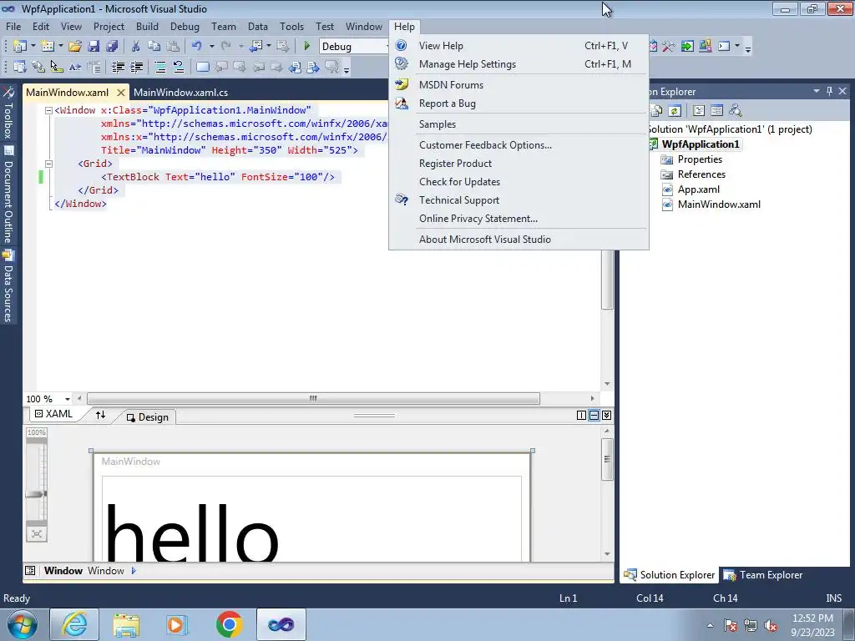Open the Debug configuration dropdown

(354, 47)
